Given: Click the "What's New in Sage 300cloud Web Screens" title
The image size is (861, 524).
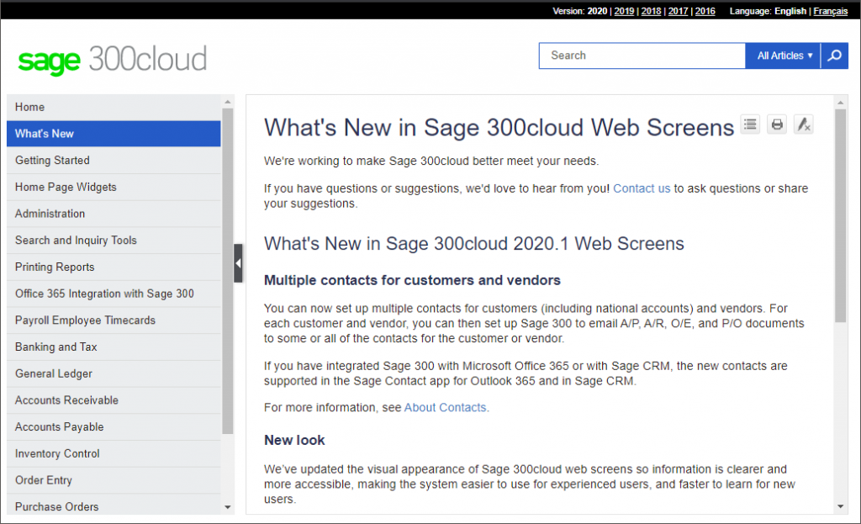Looking at the screenshot, I should coord(499,128).
